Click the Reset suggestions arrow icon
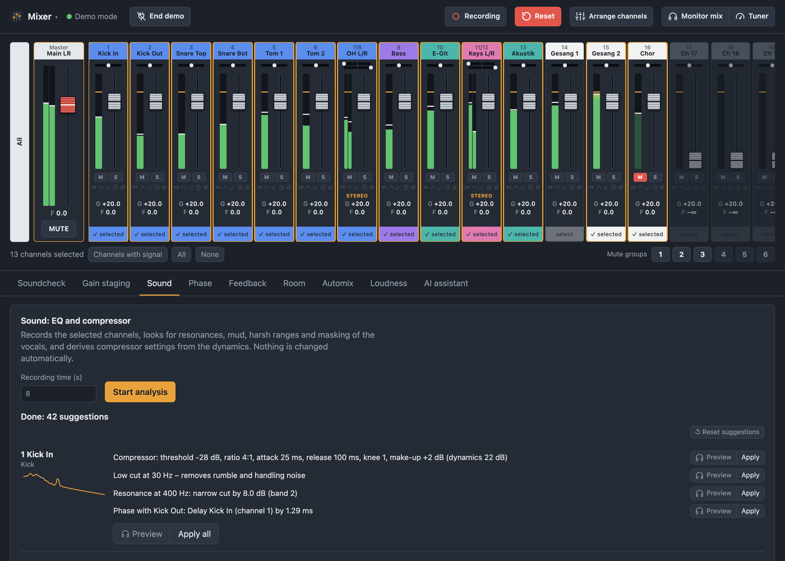Screen dimensions: 785x561 (x=698, y=432)
